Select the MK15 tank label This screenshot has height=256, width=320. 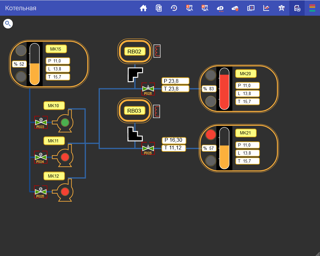56,49
